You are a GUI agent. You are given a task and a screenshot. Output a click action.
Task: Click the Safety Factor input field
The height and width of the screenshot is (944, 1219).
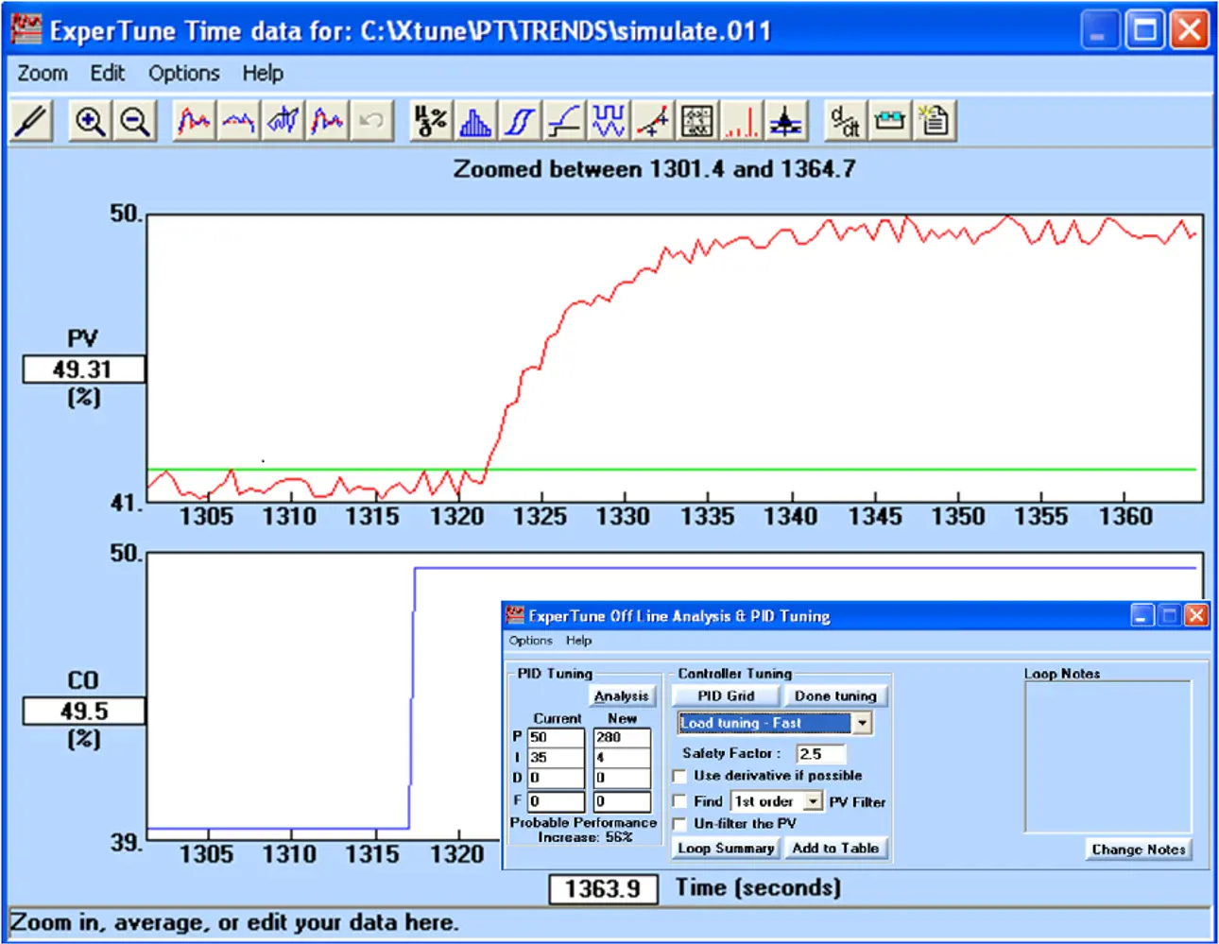(820, 753)
